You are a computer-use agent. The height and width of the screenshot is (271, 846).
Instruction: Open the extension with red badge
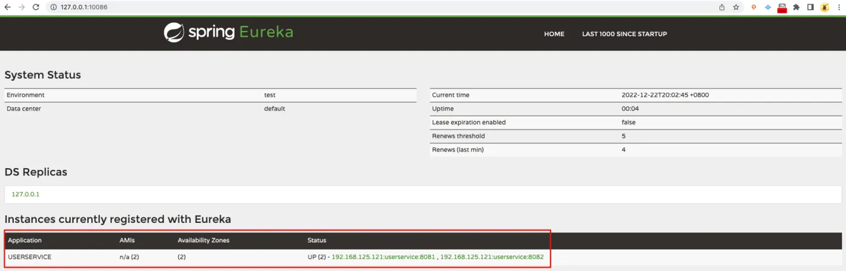(x=782, y=8)
